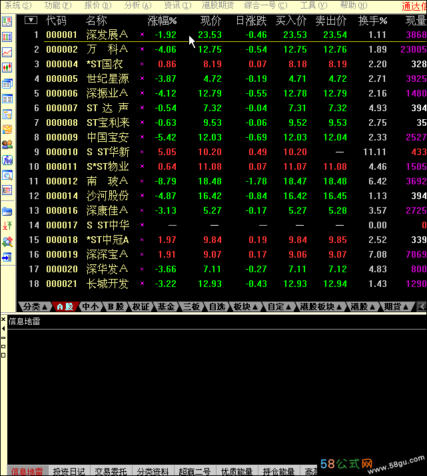Open the red trend-line chart icon
Image resolution: width=427 pixels, height=476 pixels.
7,52
